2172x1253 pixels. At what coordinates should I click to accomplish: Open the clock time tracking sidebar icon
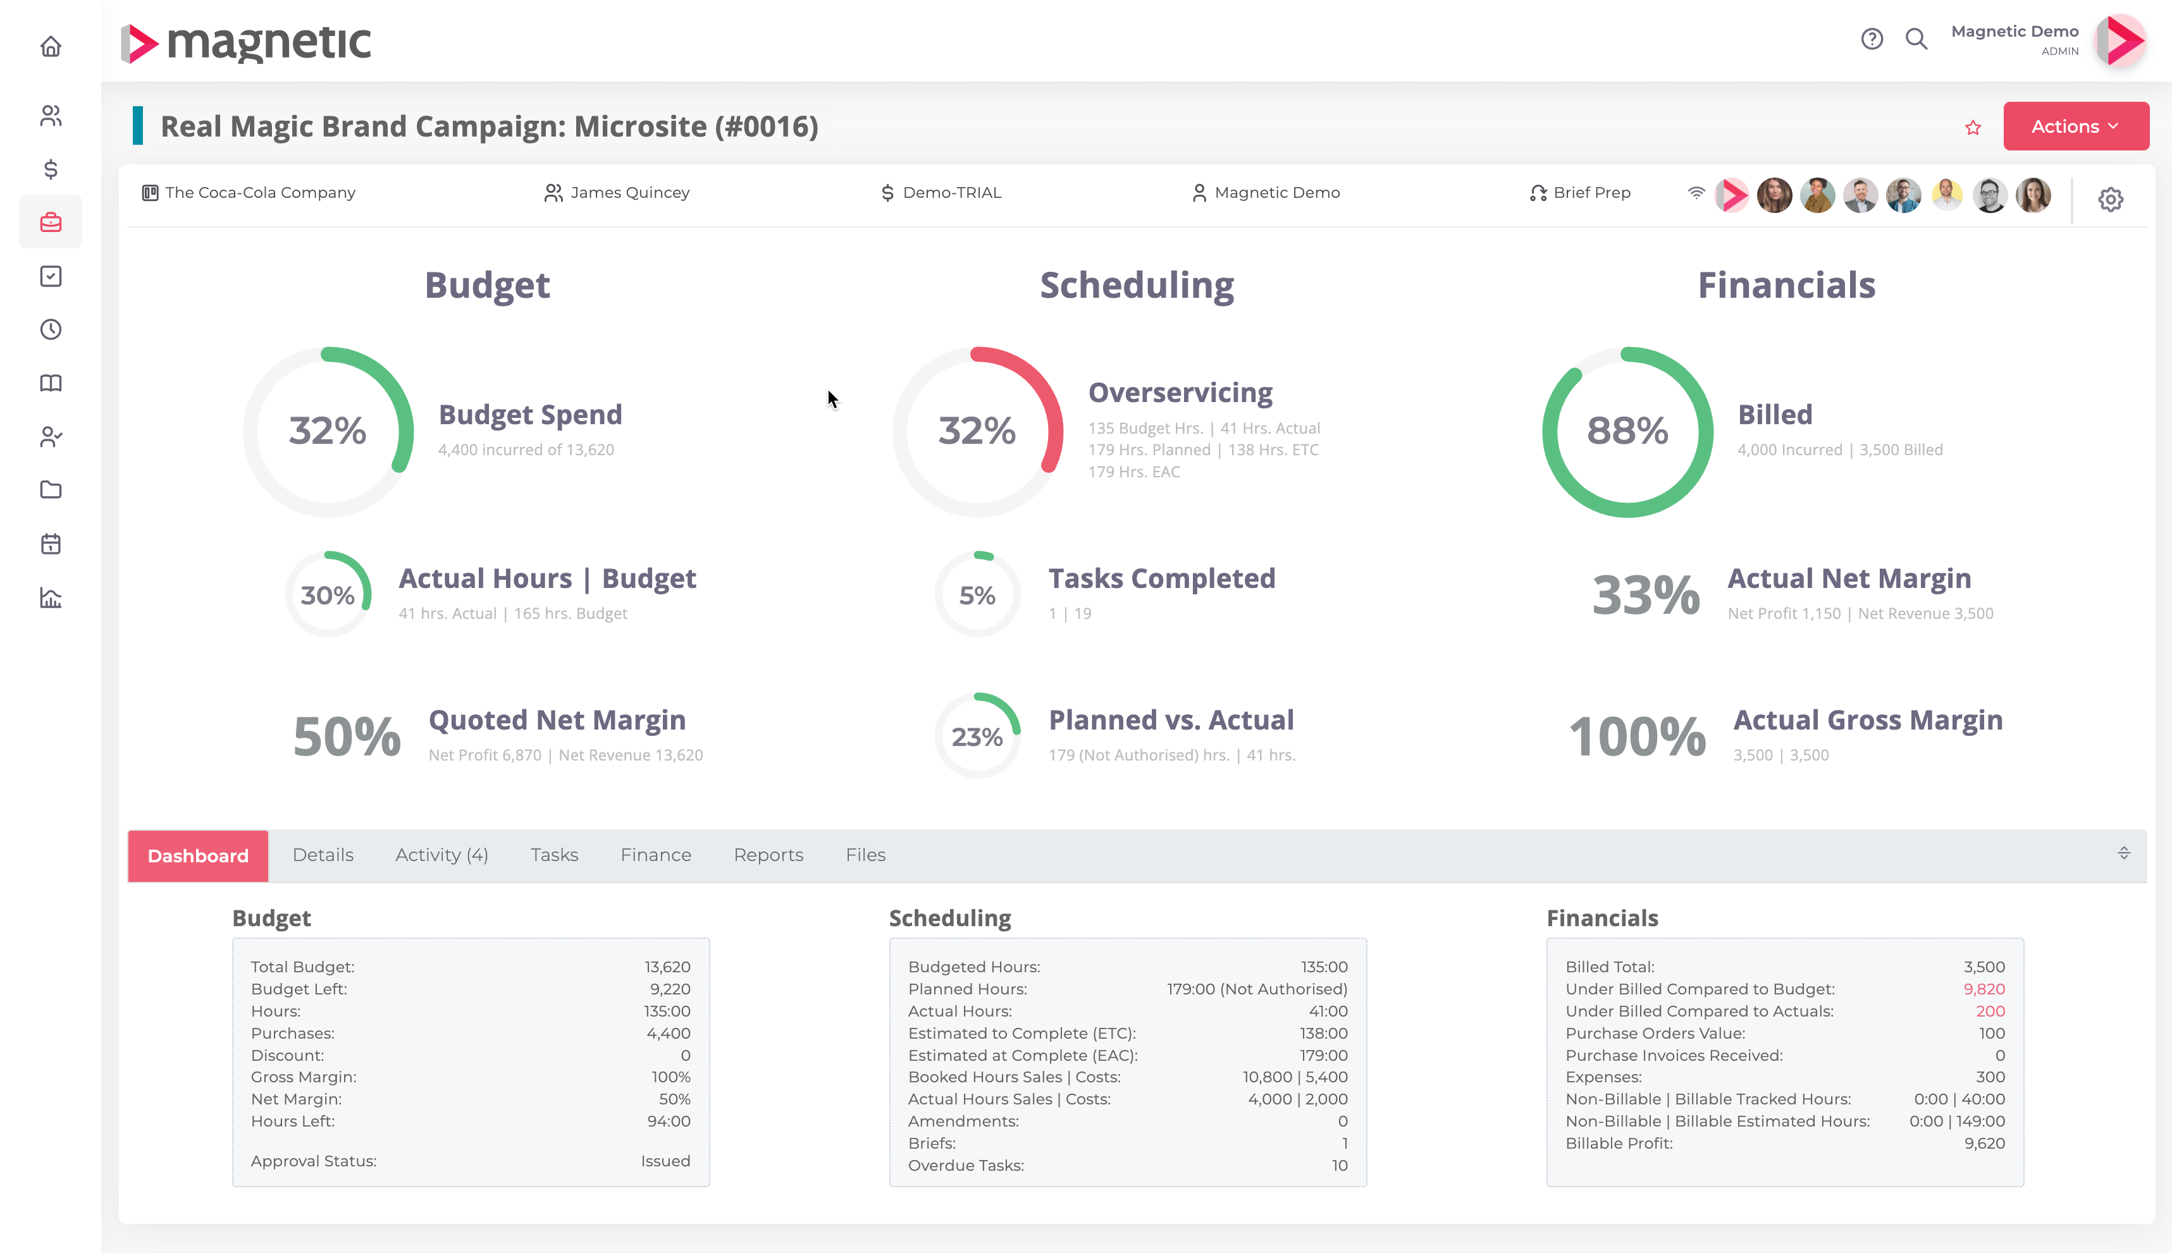(x=51, y=329)
